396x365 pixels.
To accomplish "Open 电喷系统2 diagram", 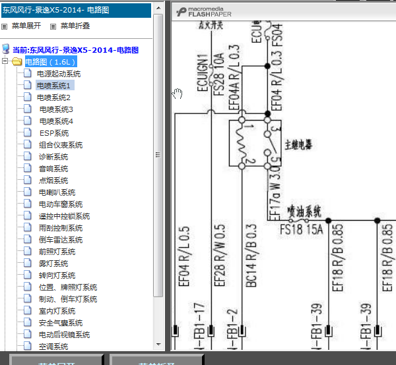I will pyautogui.click(x=53, y=98).
